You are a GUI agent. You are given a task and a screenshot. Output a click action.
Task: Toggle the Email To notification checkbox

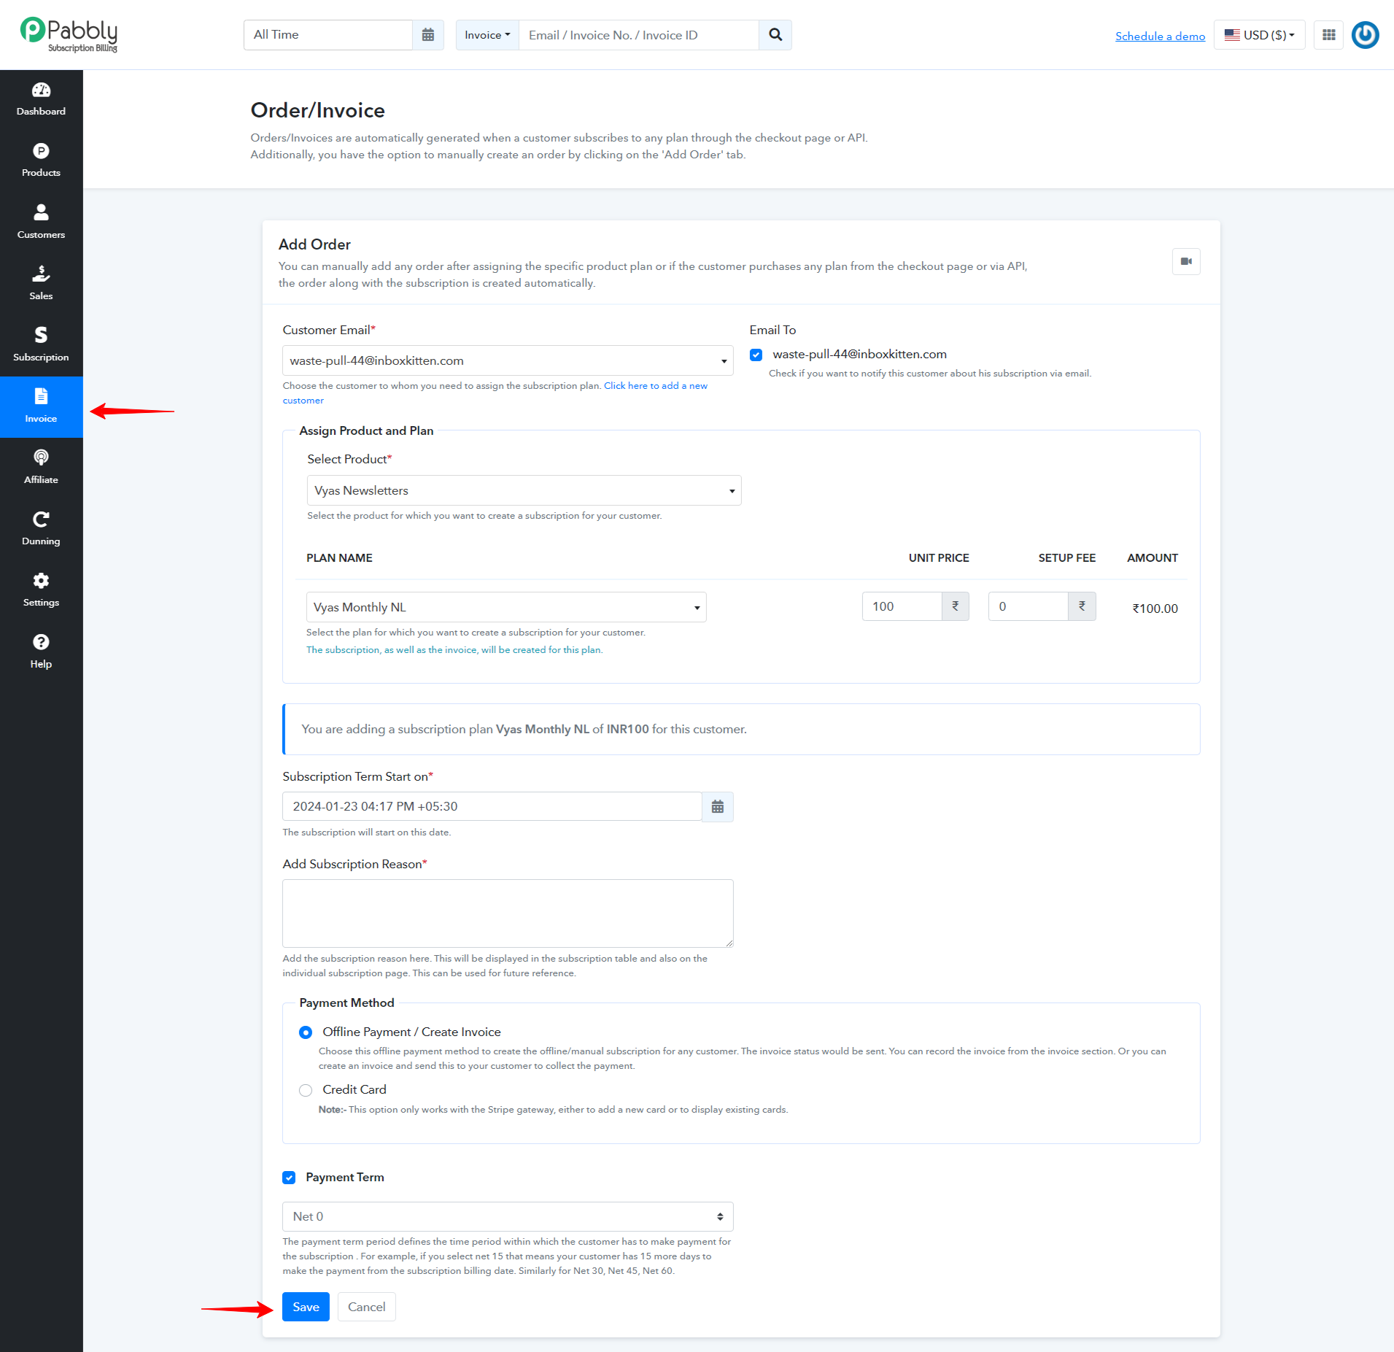(x=756, y=355)
